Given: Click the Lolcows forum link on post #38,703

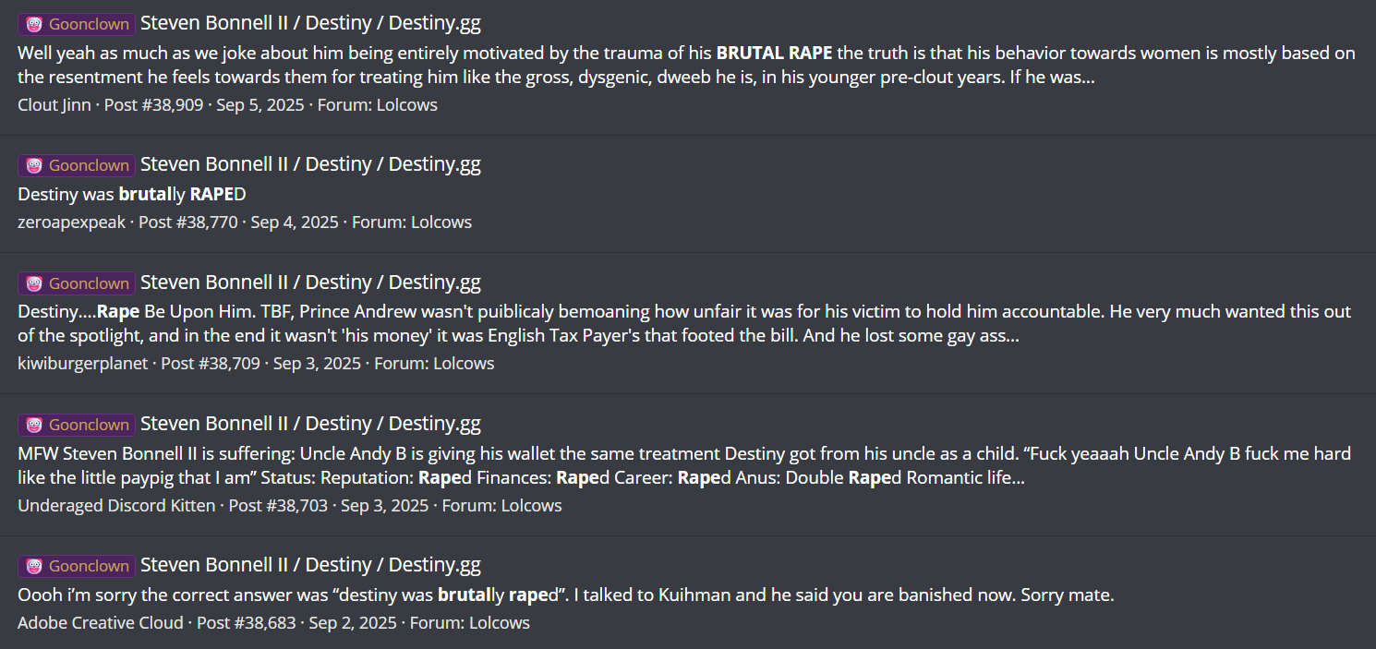Looking at the screenshot, I should pyautogui.click(x=531, y=505).
